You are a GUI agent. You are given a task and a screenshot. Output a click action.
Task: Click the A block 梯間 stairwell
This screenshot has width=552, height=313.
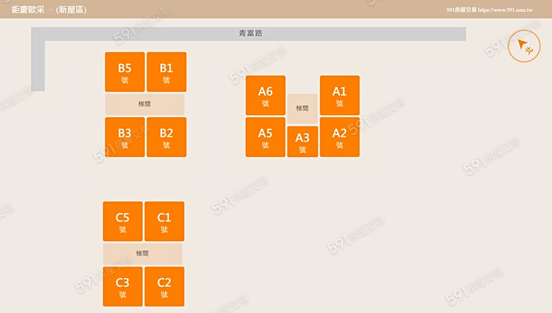click(x=302, y=109)
